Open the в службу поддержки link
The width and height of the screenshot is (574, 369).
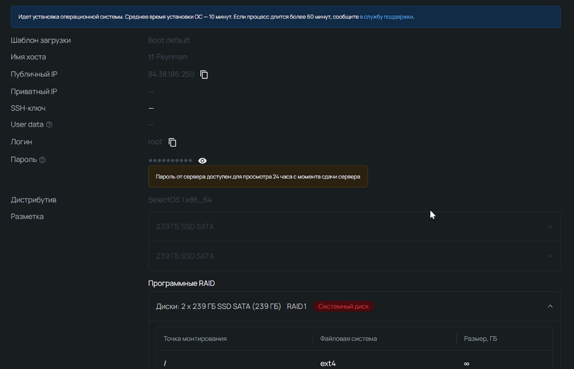pos(386,17)
